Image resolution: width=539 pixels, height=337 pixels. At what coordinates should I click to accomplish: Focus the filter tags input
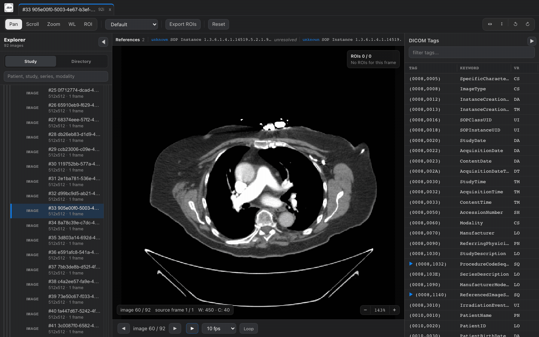point(472,52)
